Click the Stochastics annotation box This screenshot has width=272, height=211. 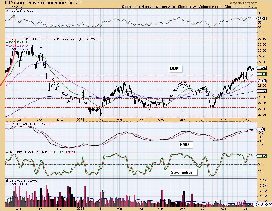pyautogui.click(x=184, y=172)
